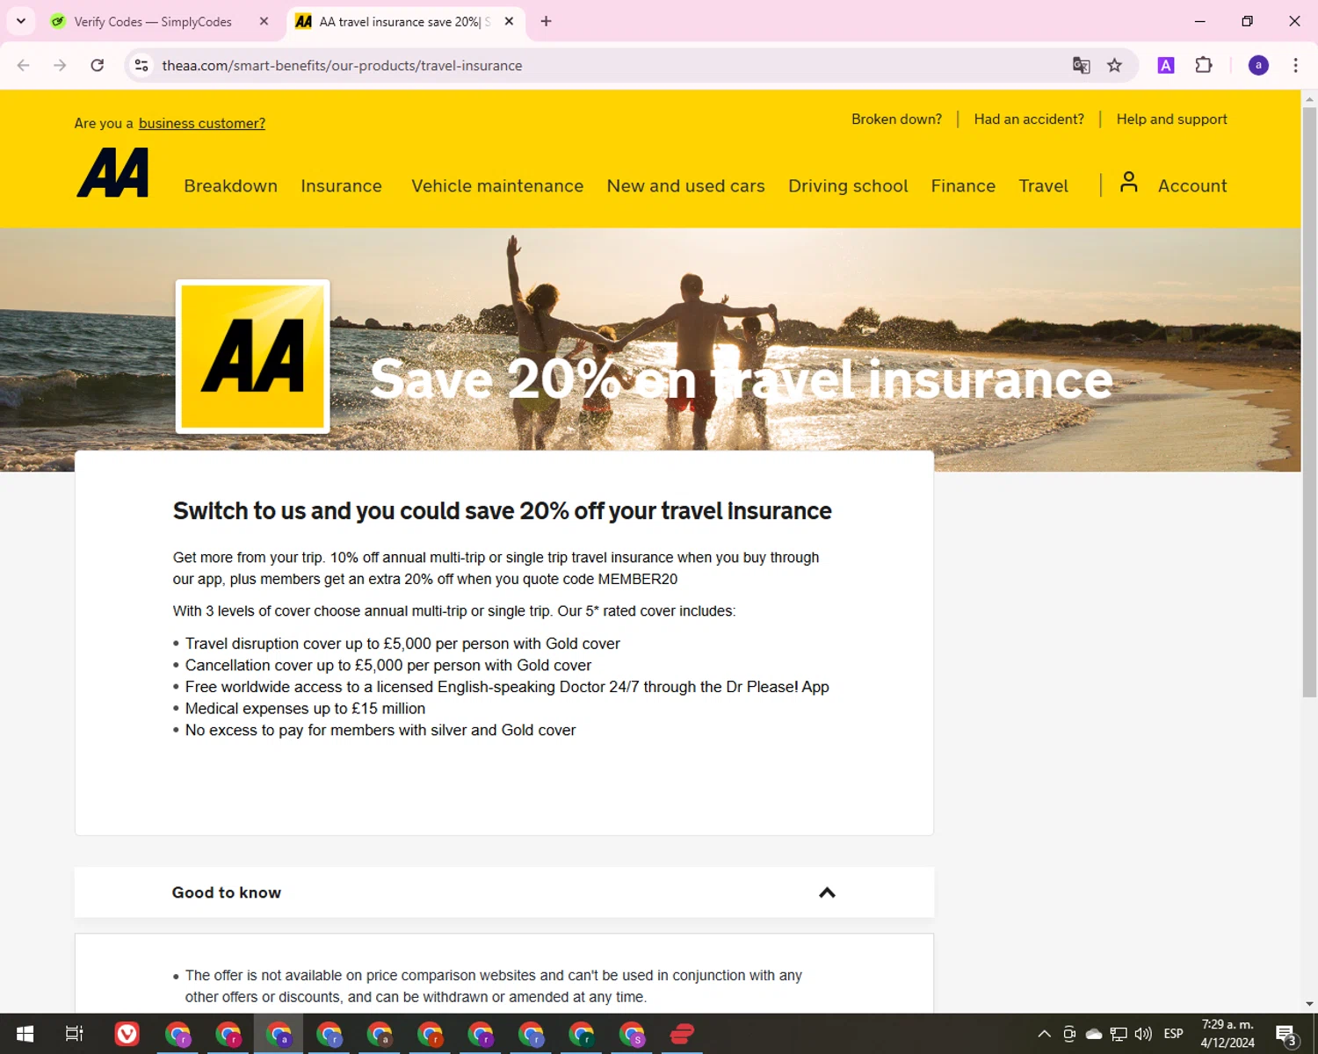
Task: Open the Travel menu
Action: click(x=1044, y=186)
